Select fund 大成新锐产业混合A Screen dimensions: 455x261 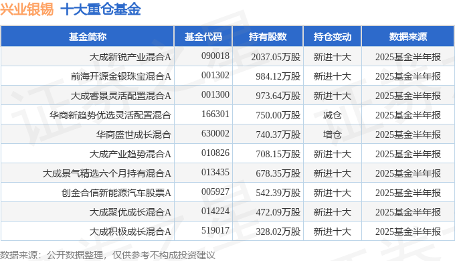click(x=130, y=57)
